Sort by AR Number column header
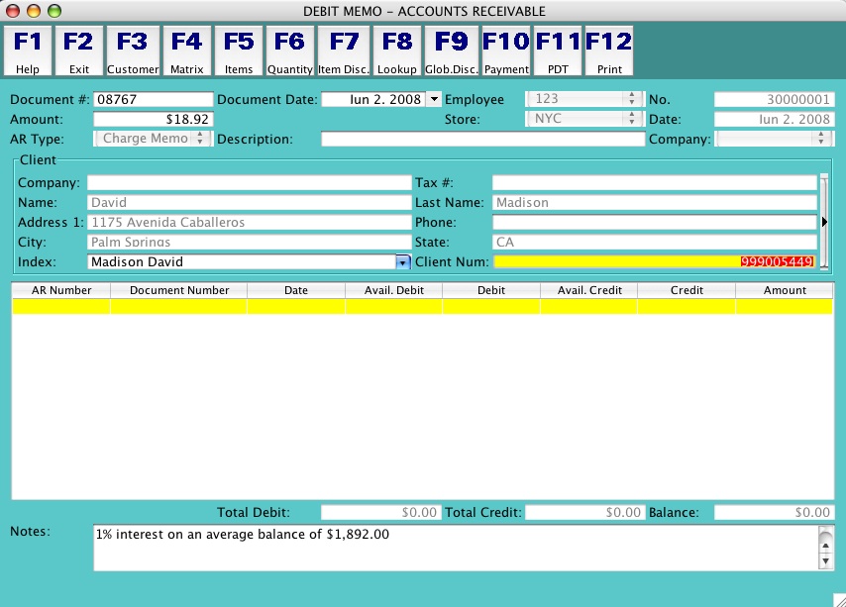 (x=61, y=290)
